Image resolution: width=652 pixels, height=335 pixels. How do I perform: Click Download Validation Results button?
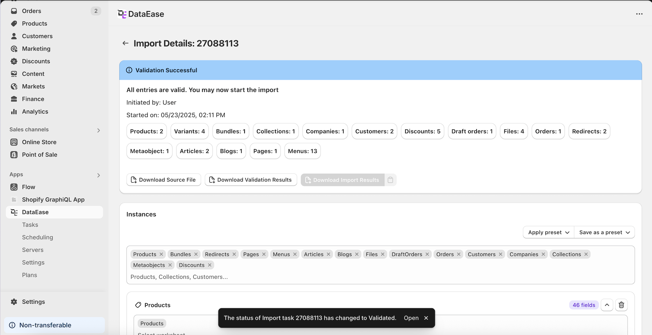251,180
